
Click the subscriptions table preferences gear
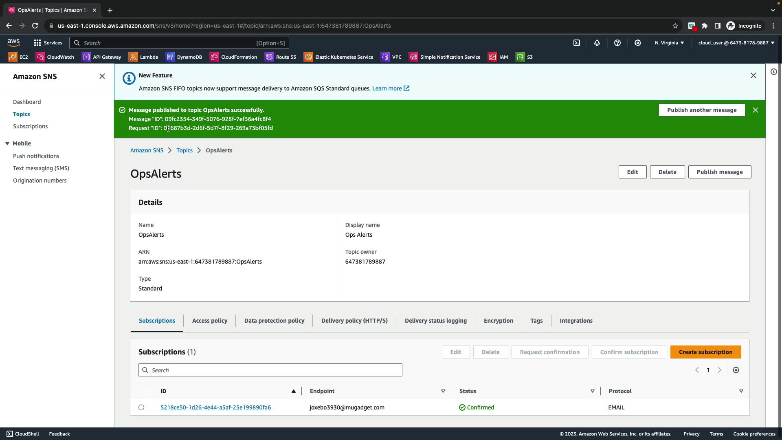tap(736, 370)
